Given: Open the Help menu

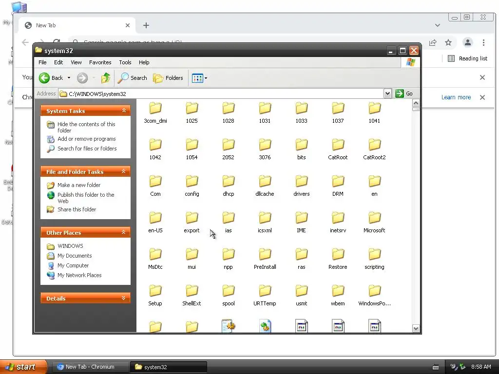Looking at the screenshot, I should pos(144,62).
